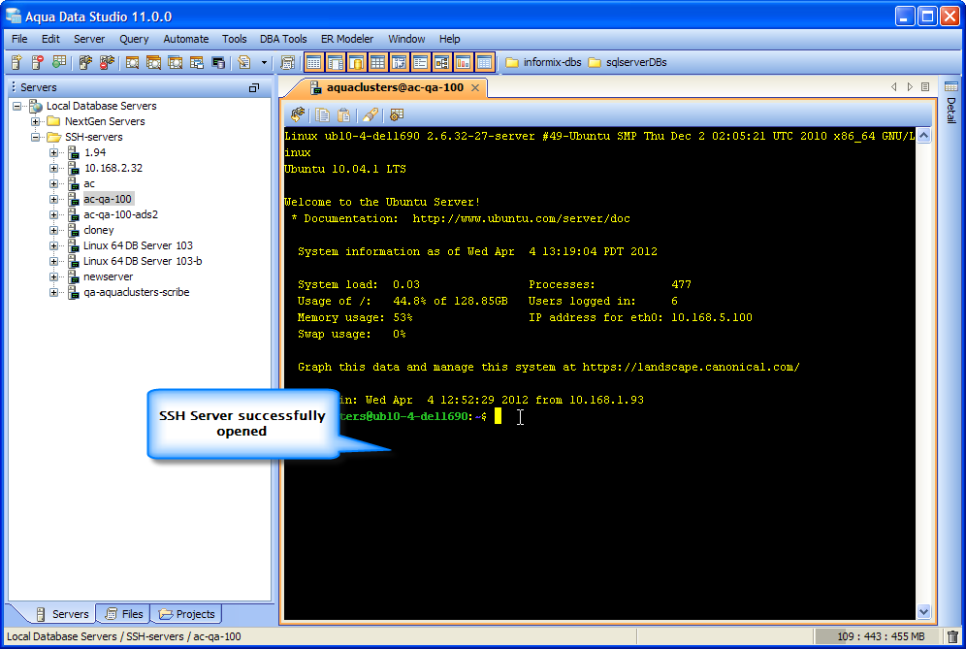Click the Servers panel maximize/restore icon
This screenshot has width=966, height=649.
[254, 87]
